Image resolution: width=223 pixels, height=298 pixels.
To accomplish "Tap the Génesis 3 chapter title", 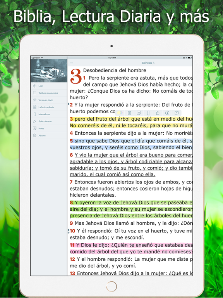I will 148,63.
